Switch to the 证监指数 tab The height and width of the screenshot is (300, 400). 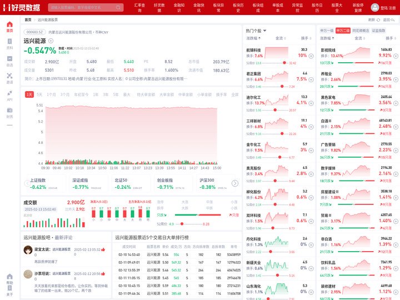(x=378, y=31)
